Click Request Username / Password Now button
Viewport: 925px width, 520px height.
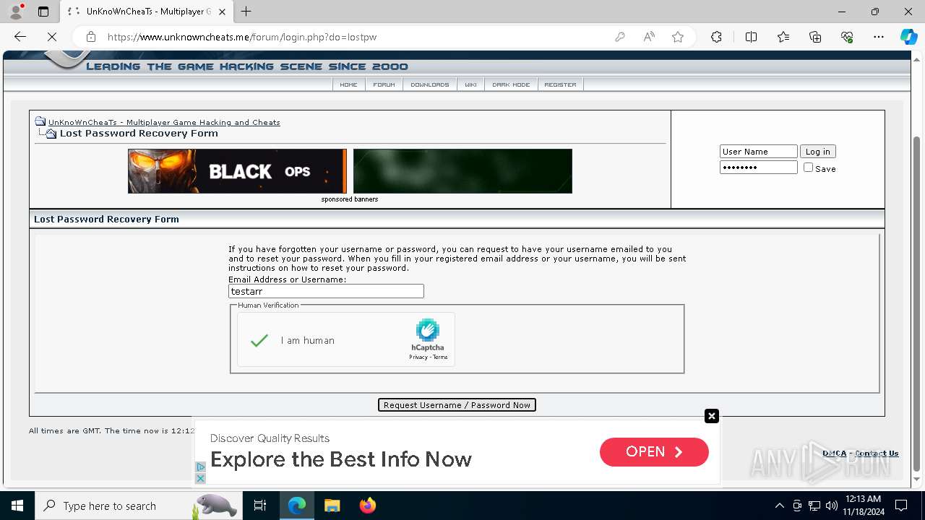457,405
